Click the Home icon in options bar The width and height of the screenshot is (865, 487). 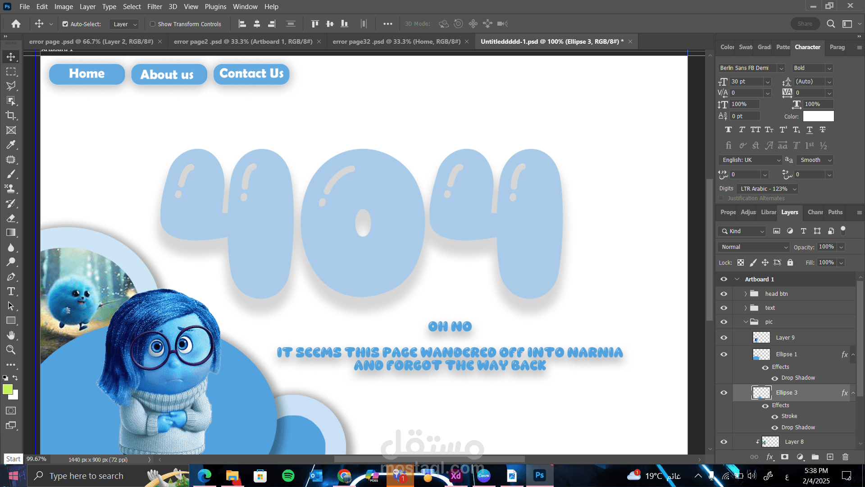(16, 24)
